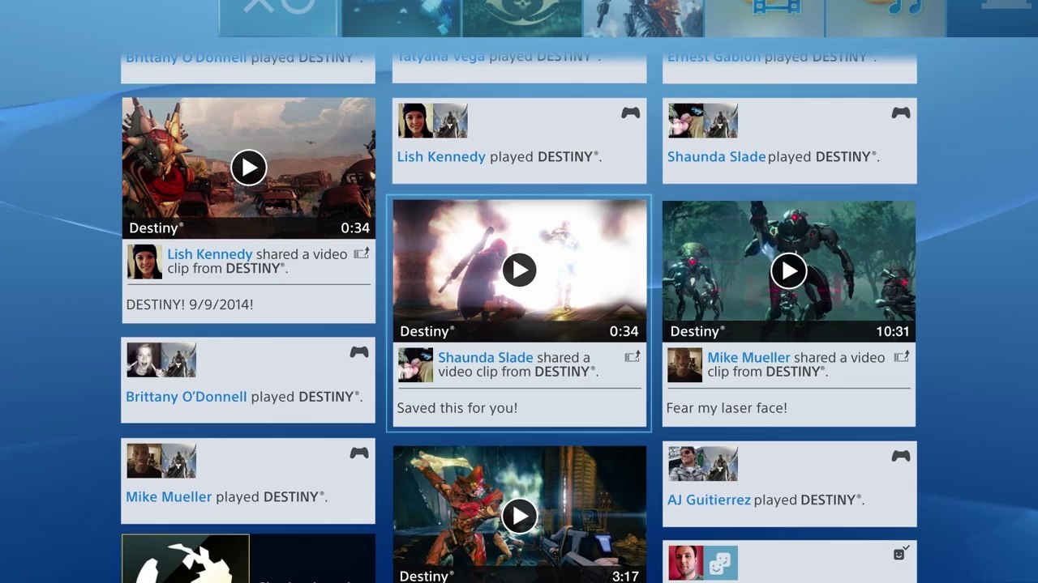This screenshot has height=583, width=1038.
Task: Open Destiny game icon on Mike Mueller's played card
Action: pyautogui.click(x=178, y=461)
